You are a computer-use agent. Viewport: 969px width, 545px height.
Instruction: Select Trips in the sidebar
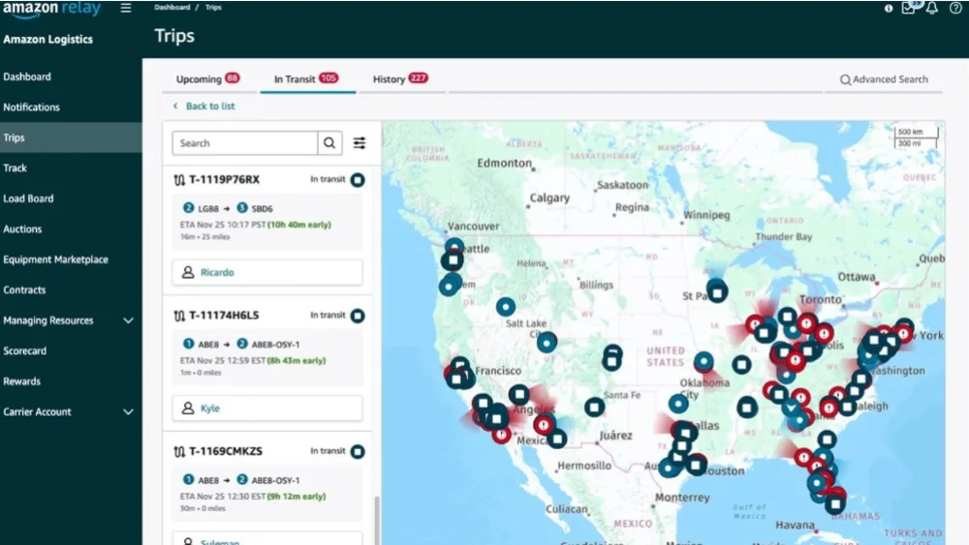coord(71,137)
